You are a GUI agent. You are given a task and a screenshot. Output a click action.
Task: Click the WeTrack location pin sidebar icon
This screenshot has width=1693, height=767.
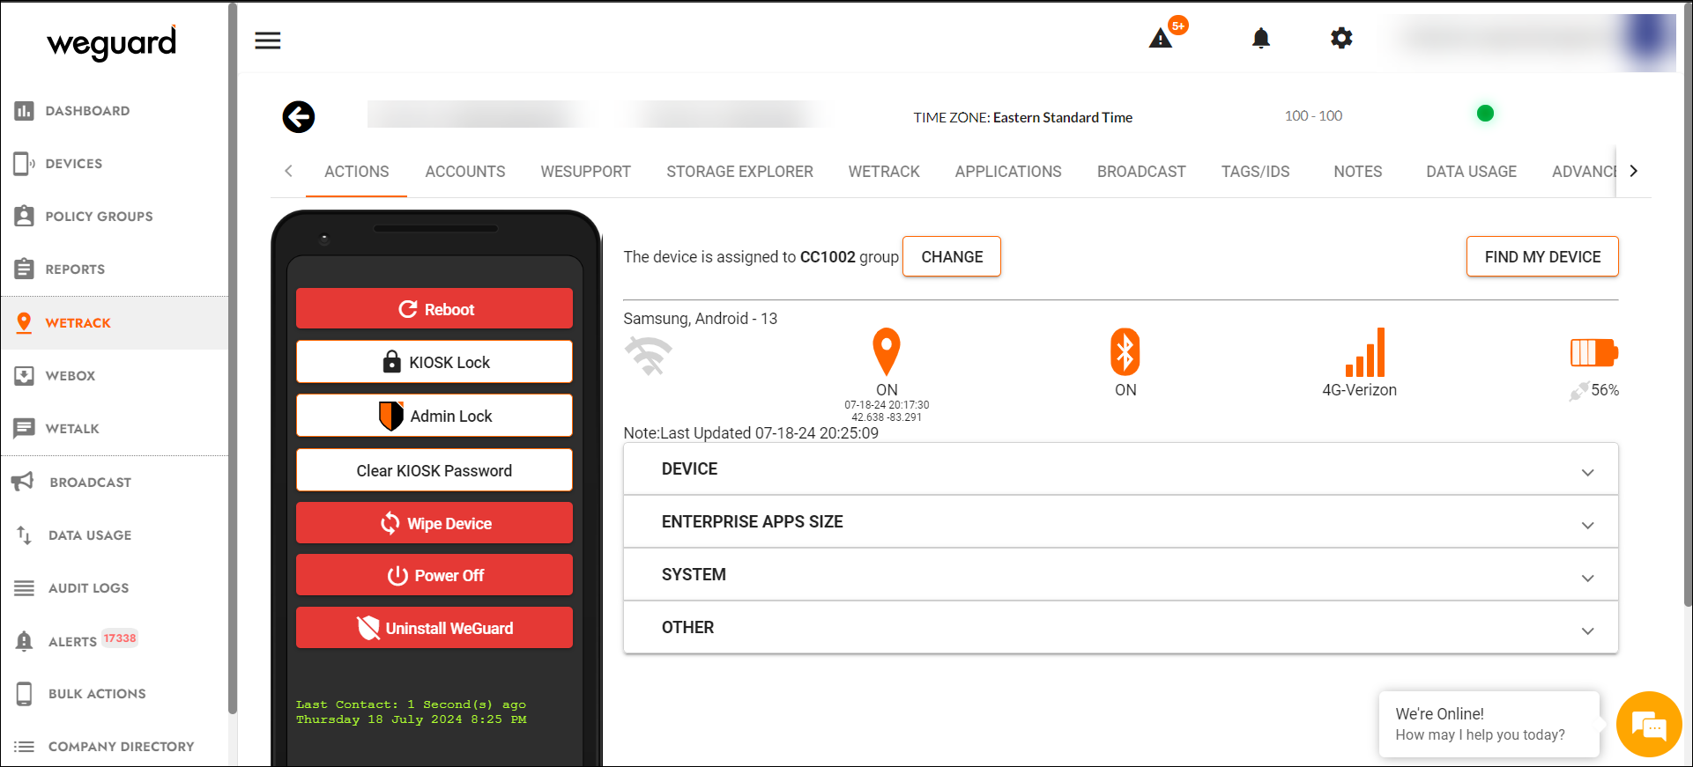click(24, 323)
